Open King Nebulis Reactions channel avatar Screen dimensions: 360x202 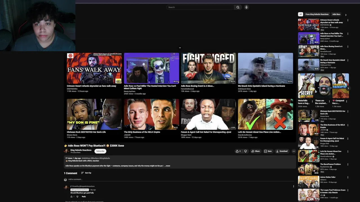66,151
